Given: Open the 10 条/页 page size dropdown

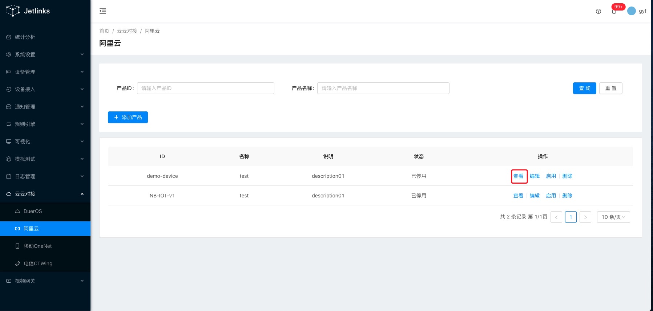Looking at the screenshot, I should (613, 217).
